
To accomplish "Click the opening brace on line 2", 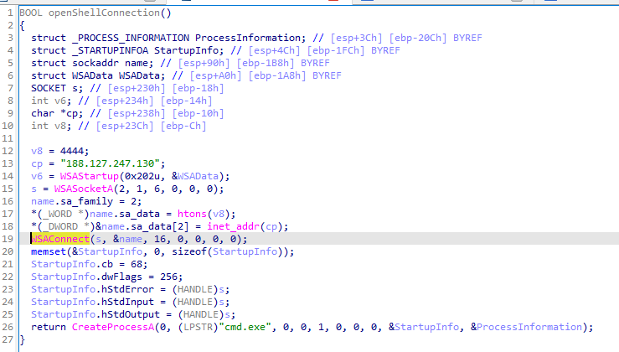I will click(x=22, y=25).
